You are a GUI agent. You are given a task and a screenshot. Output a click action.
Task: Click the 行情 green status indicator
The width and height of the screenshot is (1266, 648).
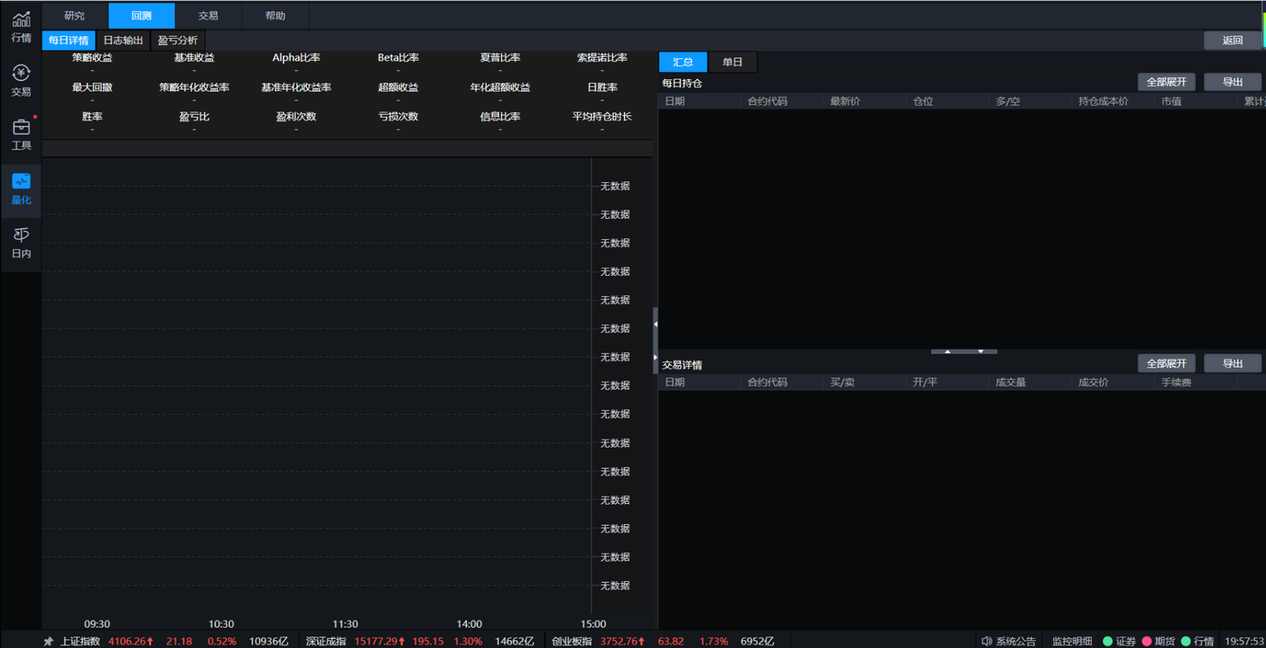click(1186, 641)
